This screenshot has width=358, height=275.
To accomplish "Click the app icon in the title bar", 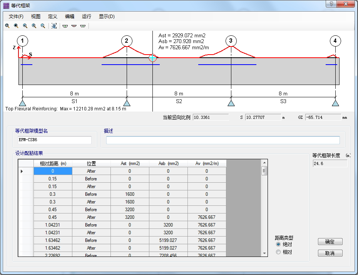I will pos(6,5).
